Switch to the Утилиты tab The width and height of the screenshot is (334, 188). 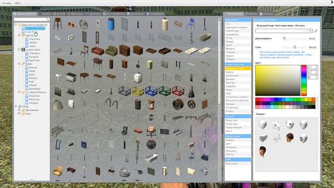tap(266, 14)
